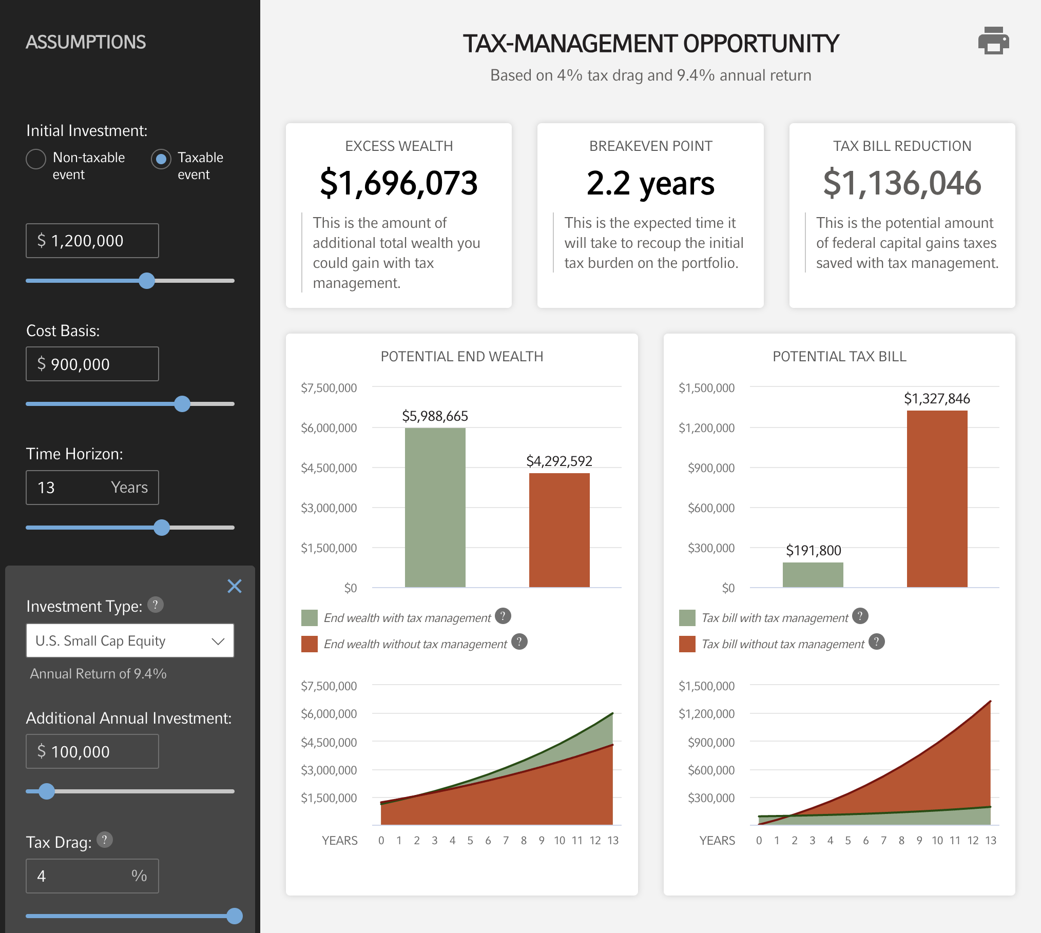Select Taxable event radio button
Screen dimensions: 1041x933
click(161, 159)
